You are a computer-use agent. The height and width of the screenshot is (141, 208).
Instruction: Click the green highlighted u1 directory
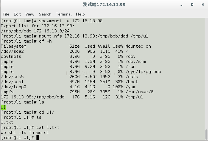pos(3,107)
